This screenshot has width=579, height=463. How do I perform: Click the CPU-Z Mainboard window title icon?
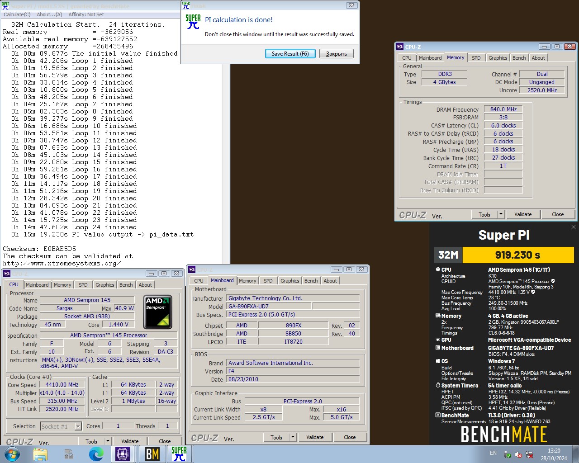coord(192,269)
